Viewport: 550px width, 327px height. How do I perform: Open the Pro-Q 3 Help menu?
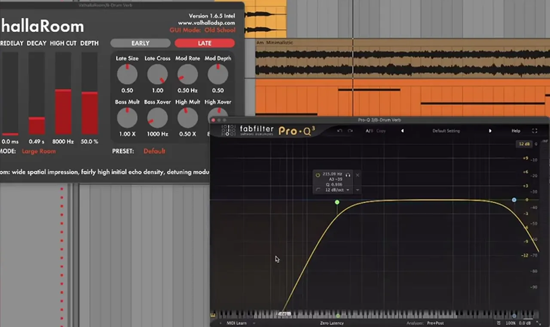[x=516, y=131]
